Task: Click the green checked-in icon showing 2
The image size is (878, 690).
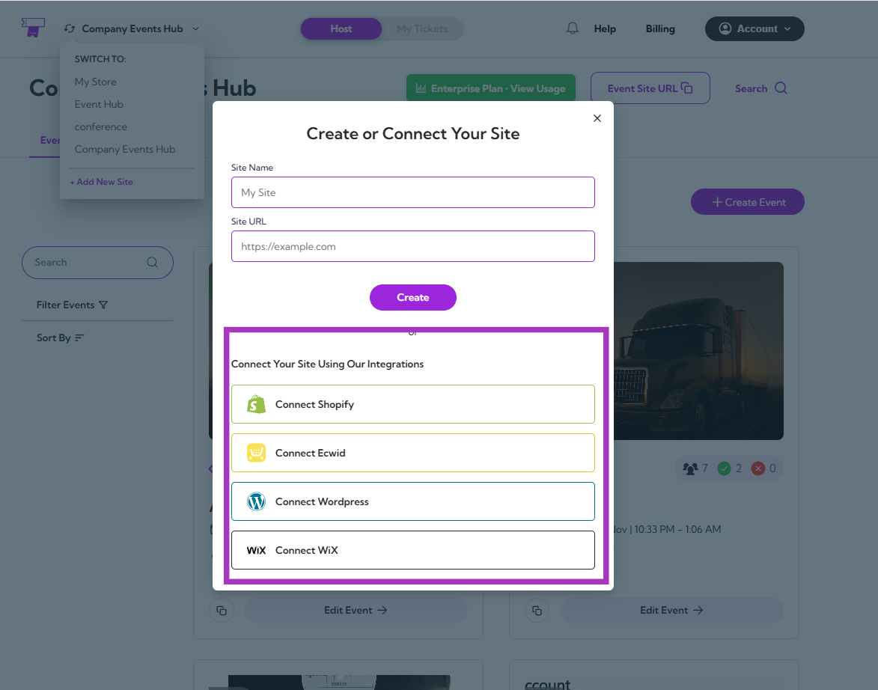Action: tap(724, 468)
